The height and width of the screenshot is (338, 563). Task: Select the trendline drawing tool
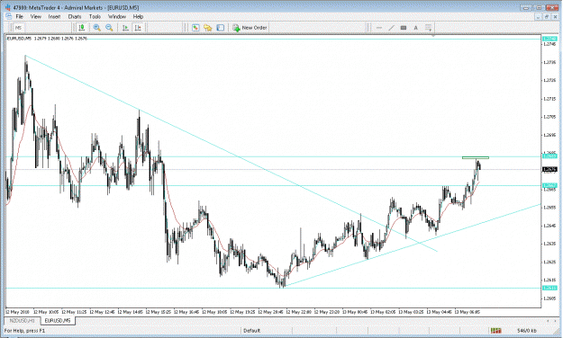(x=391, y=28)
